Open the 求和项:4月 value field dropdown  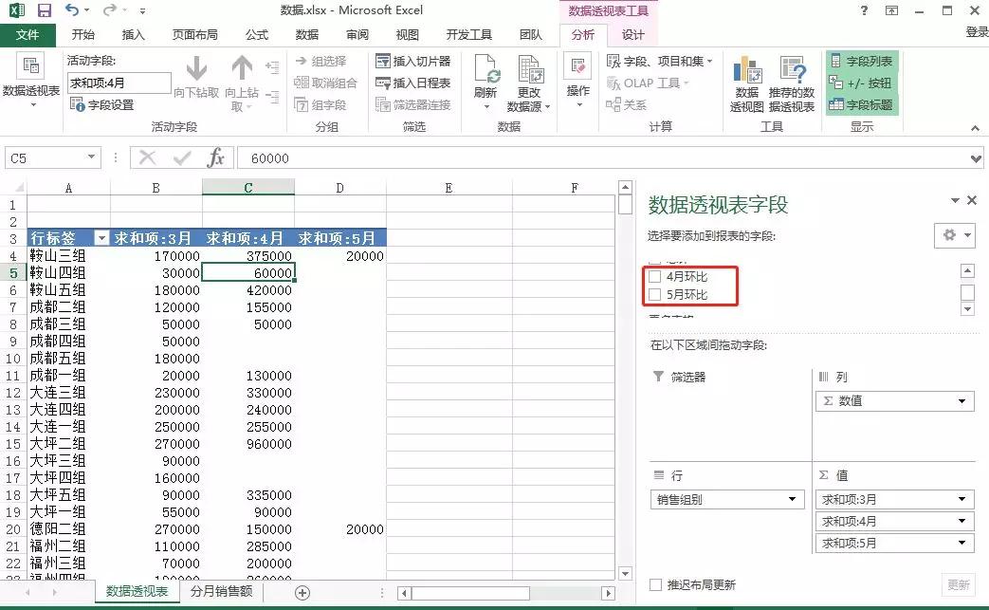(x=962, y=521)
